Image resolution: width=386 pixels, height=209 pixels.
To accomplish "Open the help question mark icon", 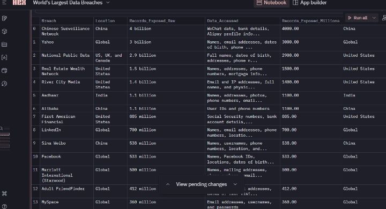I will [4, 206].
